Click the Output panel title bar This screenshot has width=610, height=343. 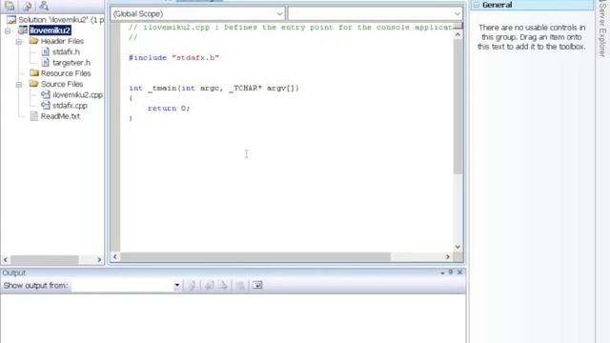tap(233, 272)
